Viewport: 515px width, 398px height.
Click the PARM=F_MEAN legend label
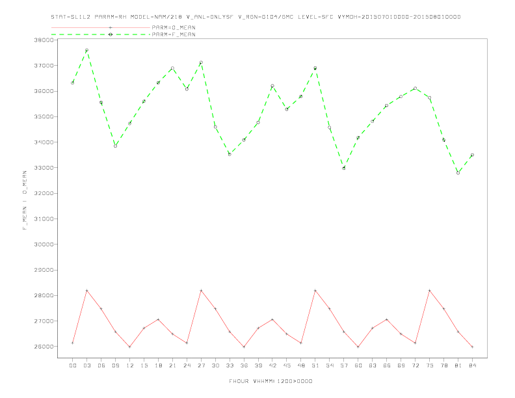pyautogui.click(x=174, y=34)
